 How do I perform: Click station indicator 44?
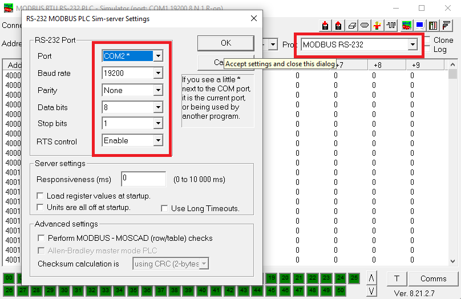257,291
